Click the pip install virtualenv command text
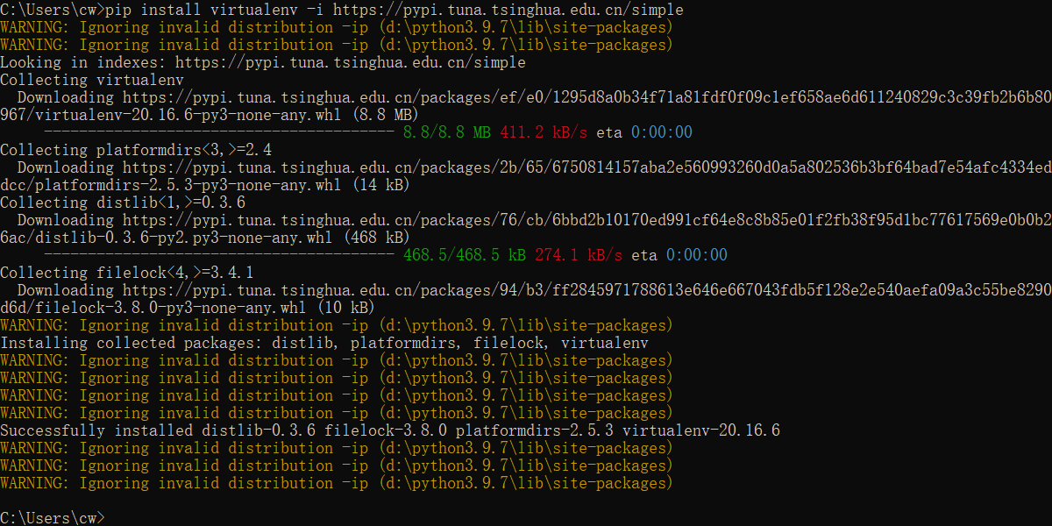Viewport: 1052px width, 526px height. (175, 10)
